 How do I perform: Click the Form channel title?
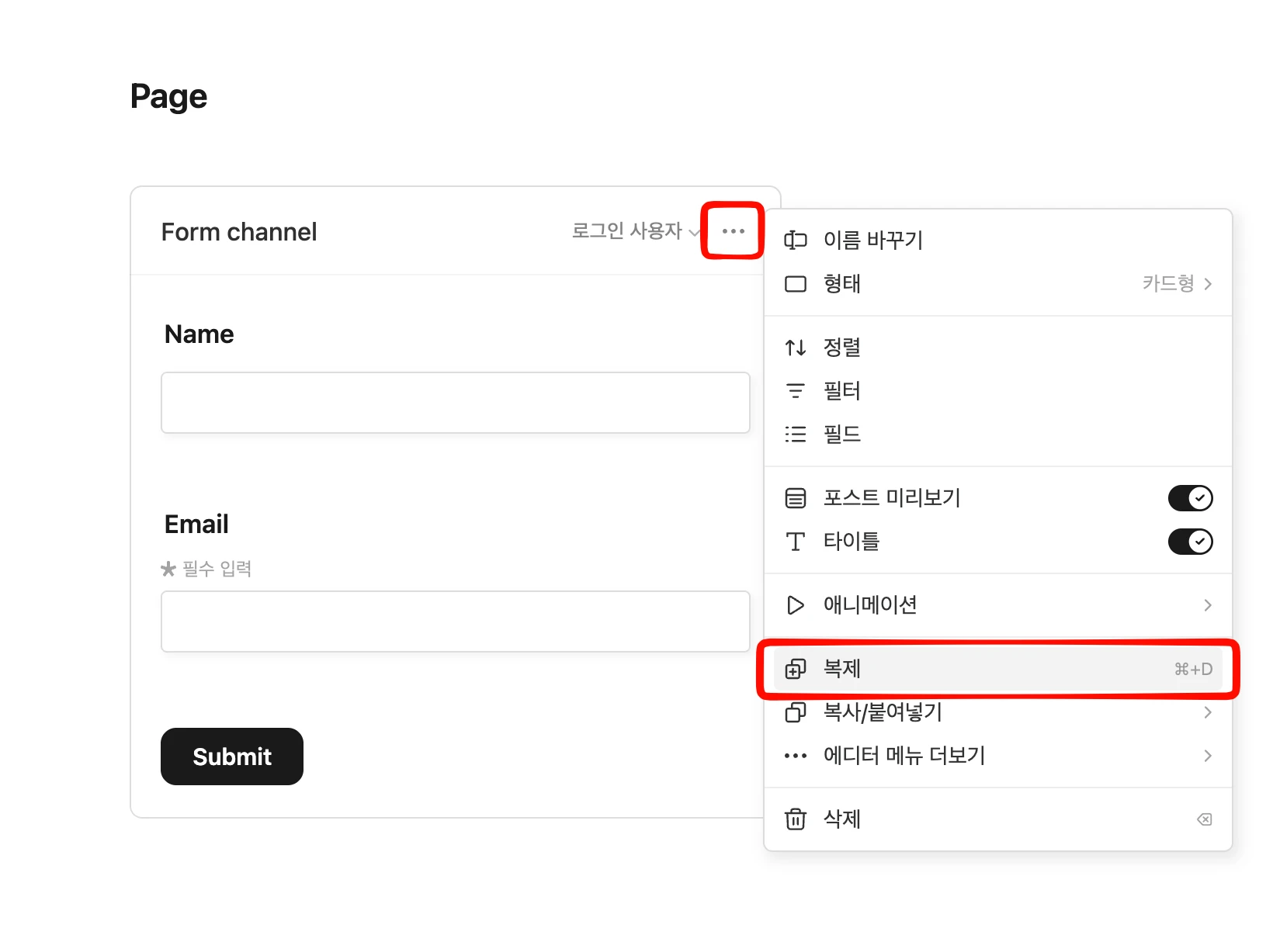point(239,232)
